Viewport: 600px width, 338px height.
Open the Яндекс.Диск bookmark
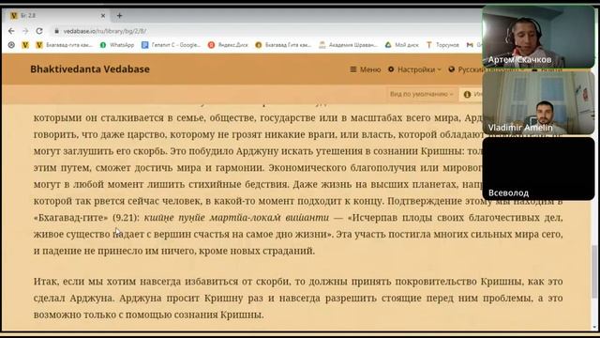coord(228,45)
